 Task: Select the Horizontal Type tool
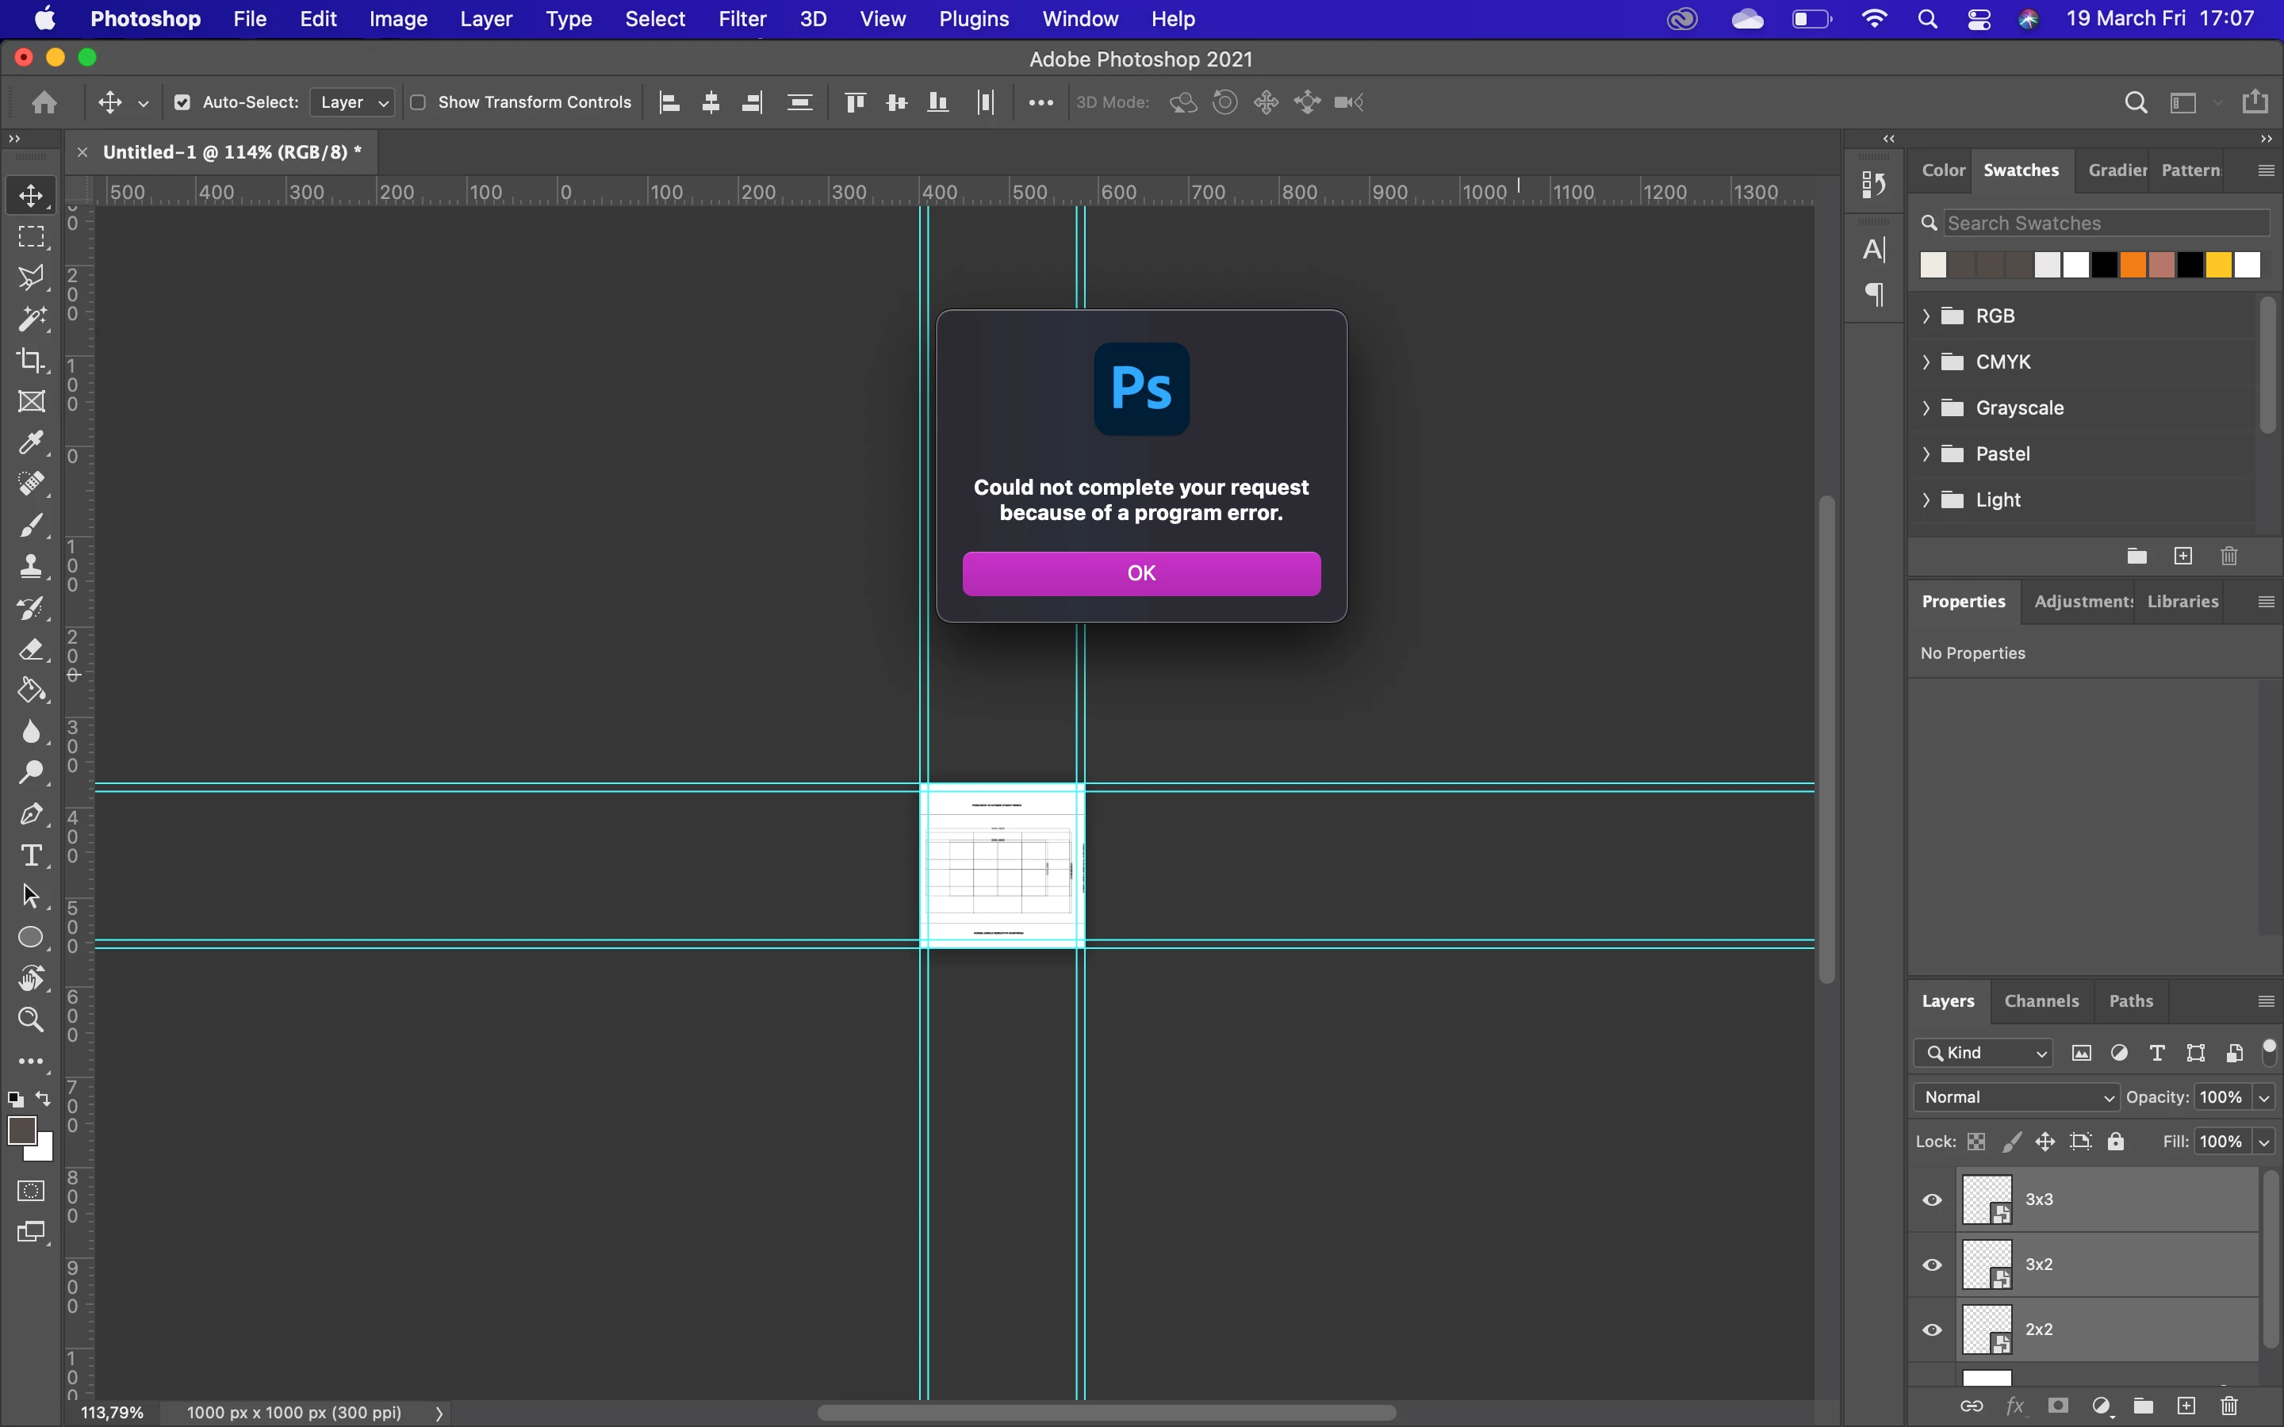pyautogui.click(x=31, y=855)
